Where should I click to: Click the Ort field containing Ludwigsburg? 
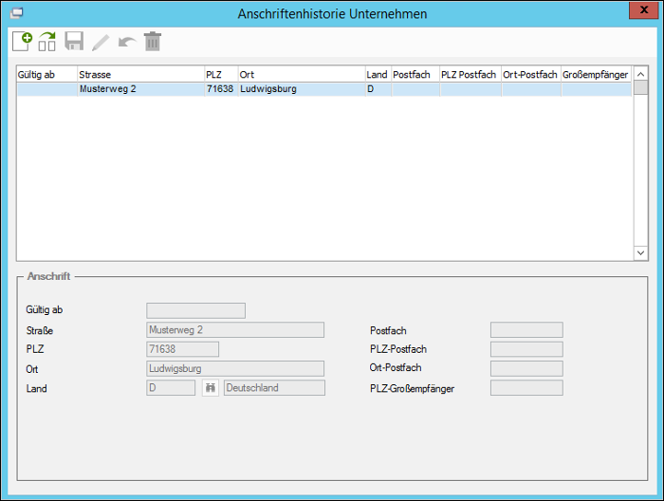click(235, 368)
